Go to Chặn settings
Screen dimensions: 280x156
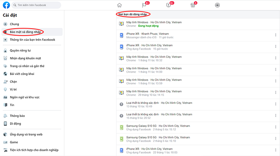point(32,82)
